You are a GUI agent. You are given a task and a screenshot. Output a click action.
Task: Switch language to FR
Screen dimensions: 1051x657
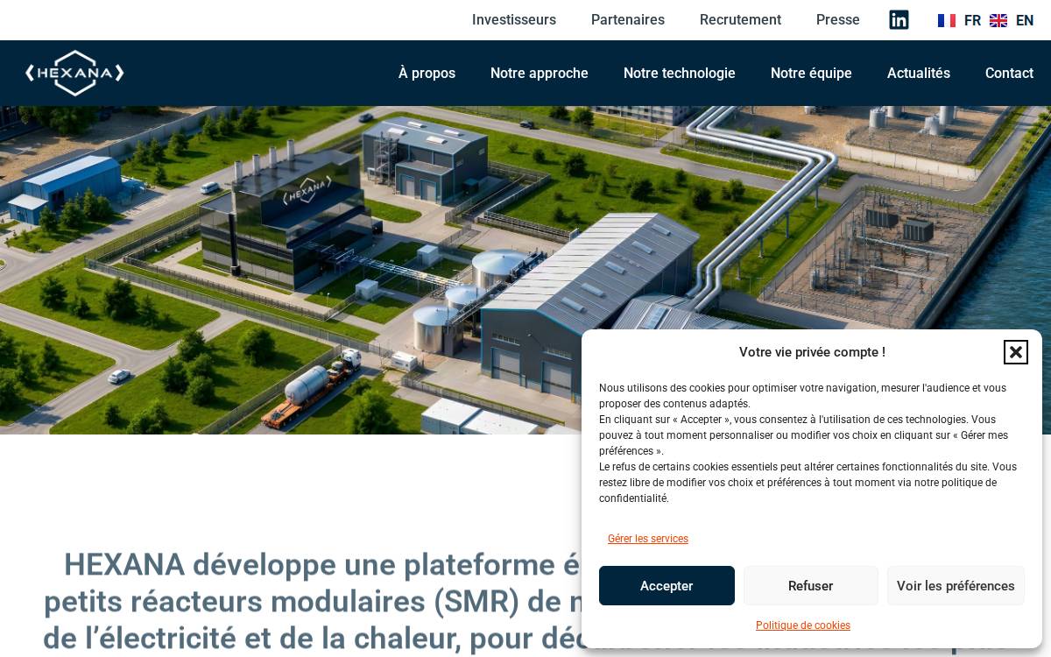coord(972,20)
